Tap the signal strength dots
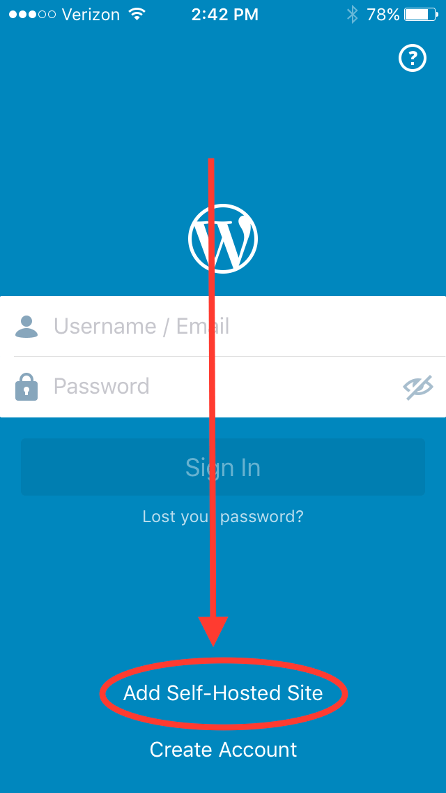446x793 pixels. pos(32,15)
